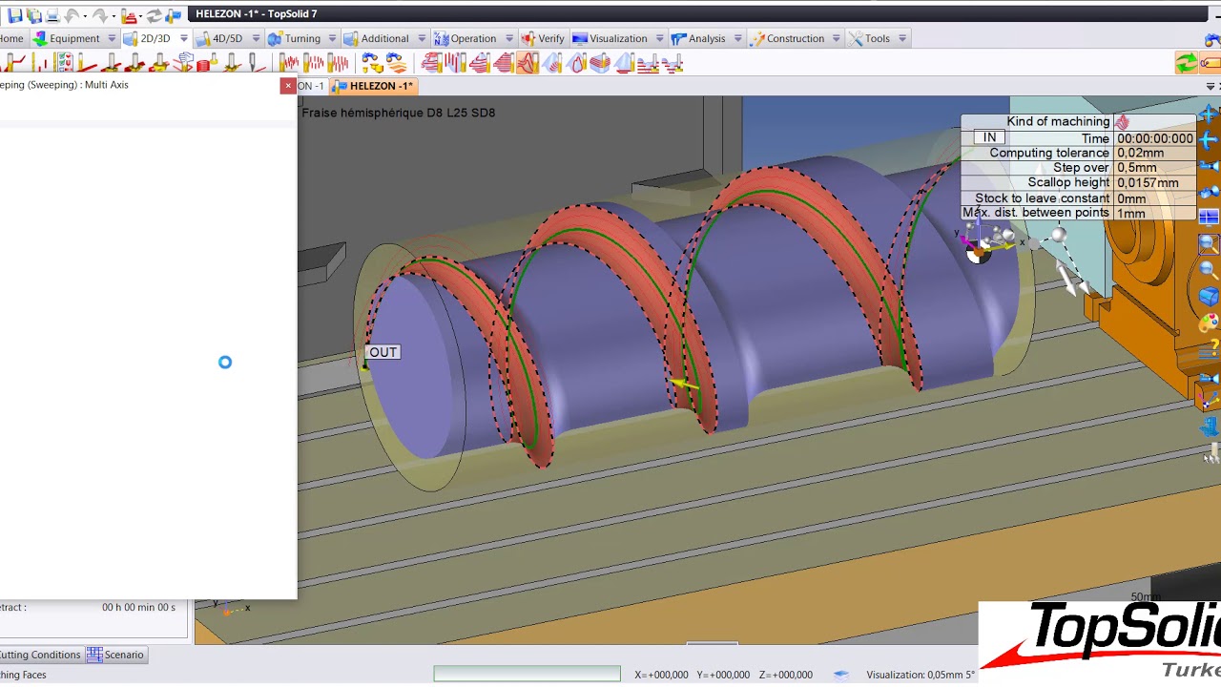Viewport: 1221px width, 687px height.
Task: Click the Visualization status bar icon
Action: pos(840,675)
